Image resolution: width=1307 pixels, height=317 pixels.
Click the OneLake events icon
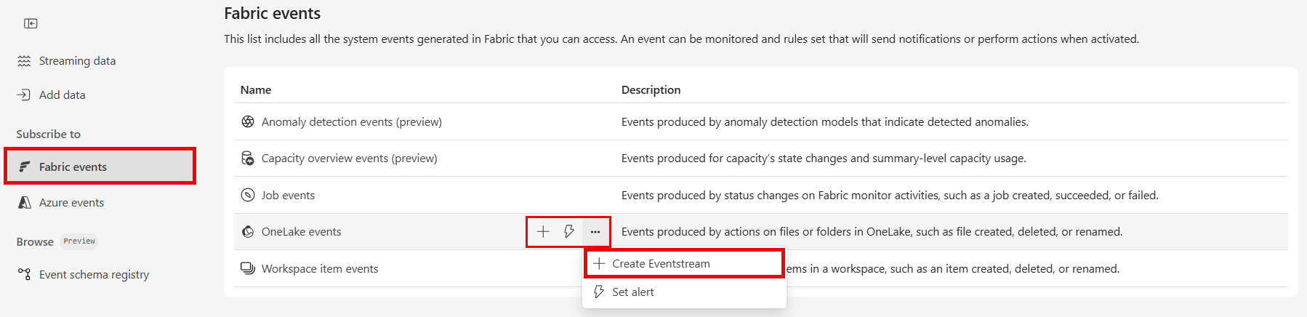point(248,232)
